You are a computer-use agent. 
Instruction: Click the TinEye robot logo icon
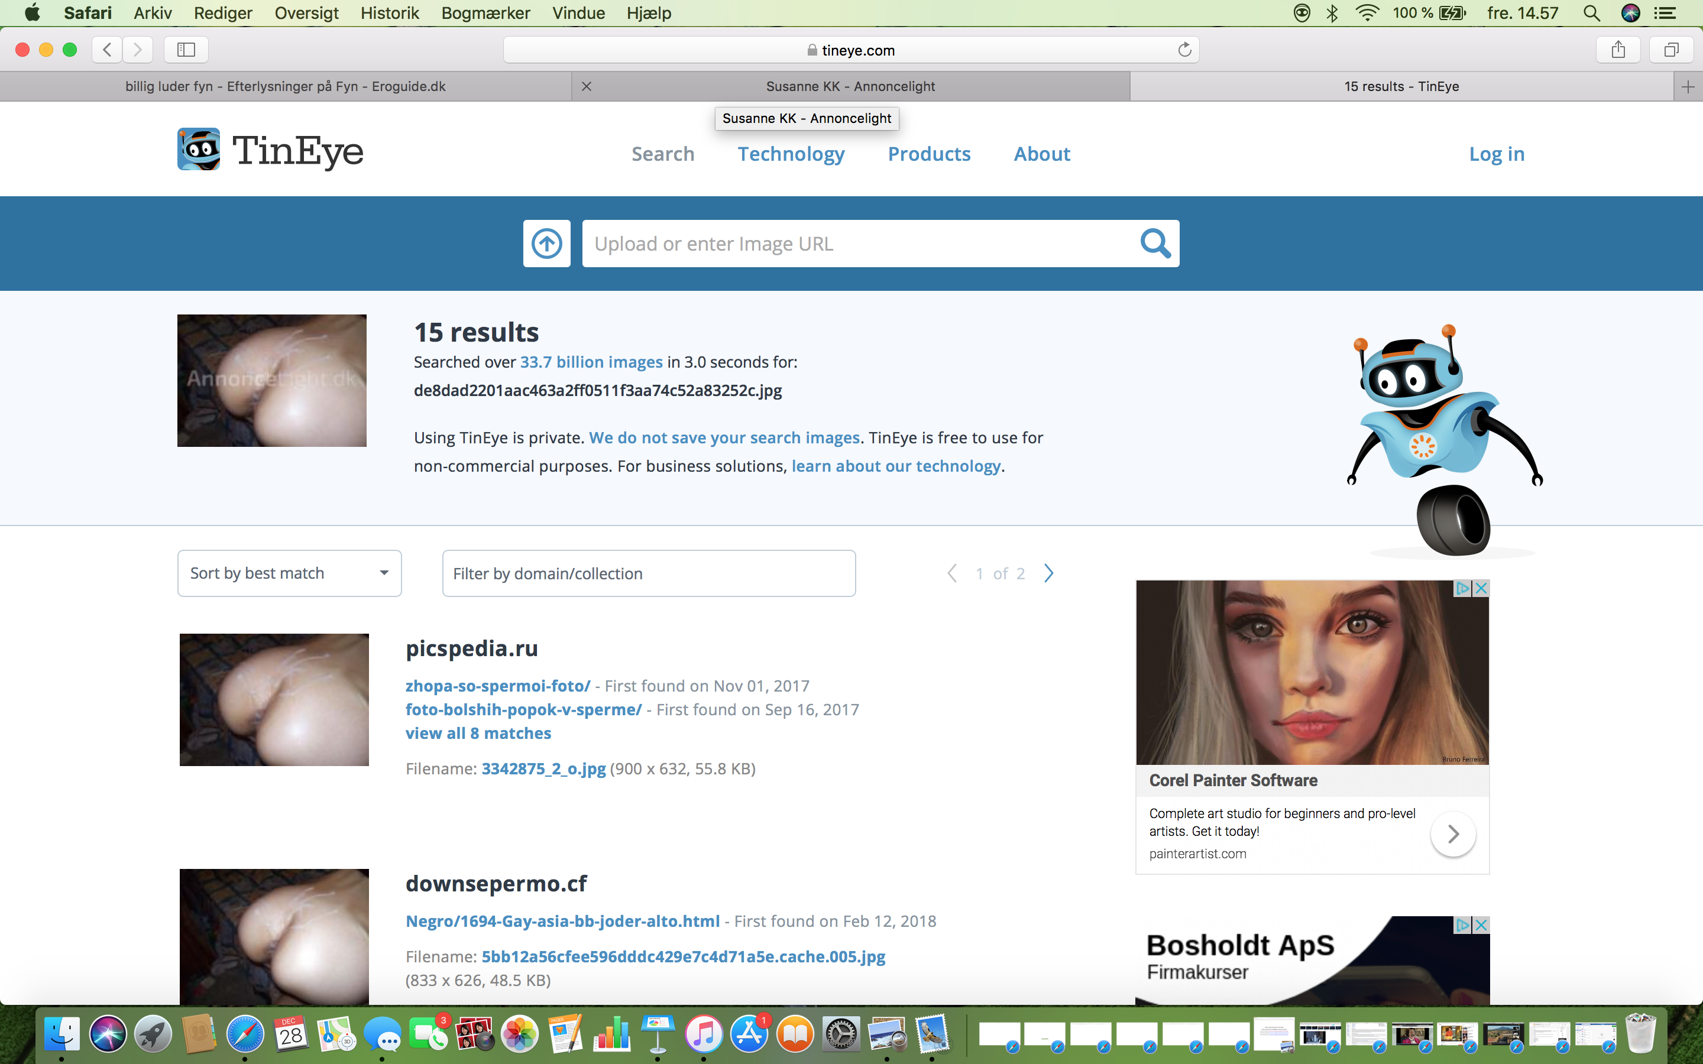coord(199,149)
